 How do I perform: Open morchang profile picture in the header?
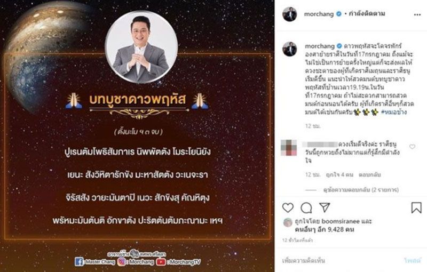click(290, 14)
